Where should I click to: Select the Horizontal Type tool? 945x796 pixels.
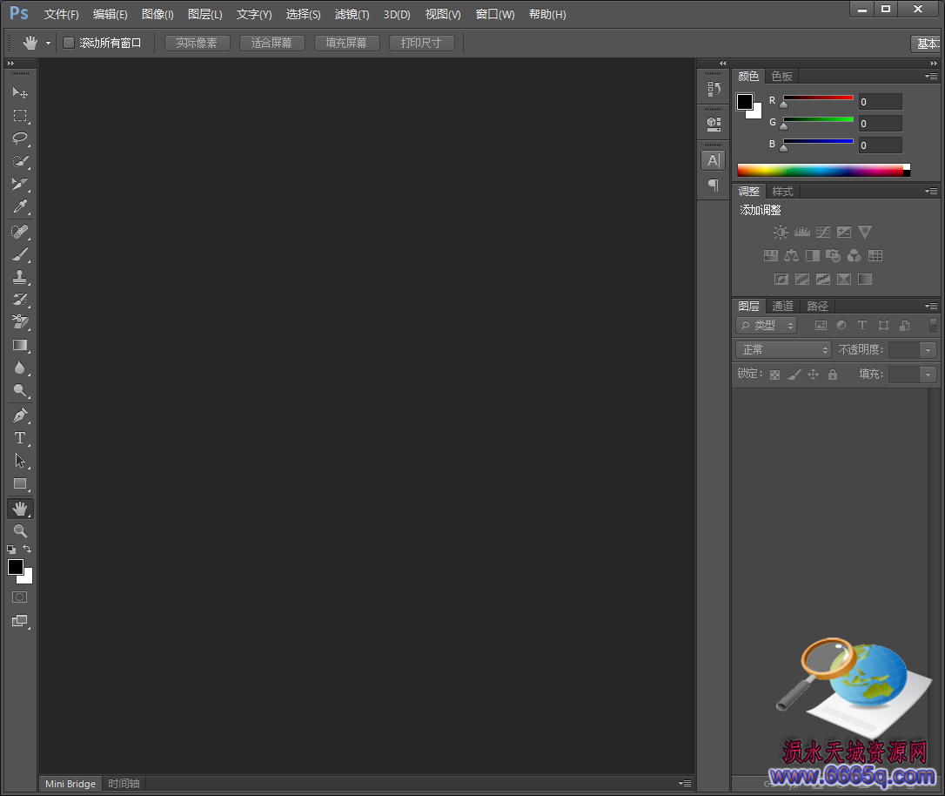(x=20, y=438)
